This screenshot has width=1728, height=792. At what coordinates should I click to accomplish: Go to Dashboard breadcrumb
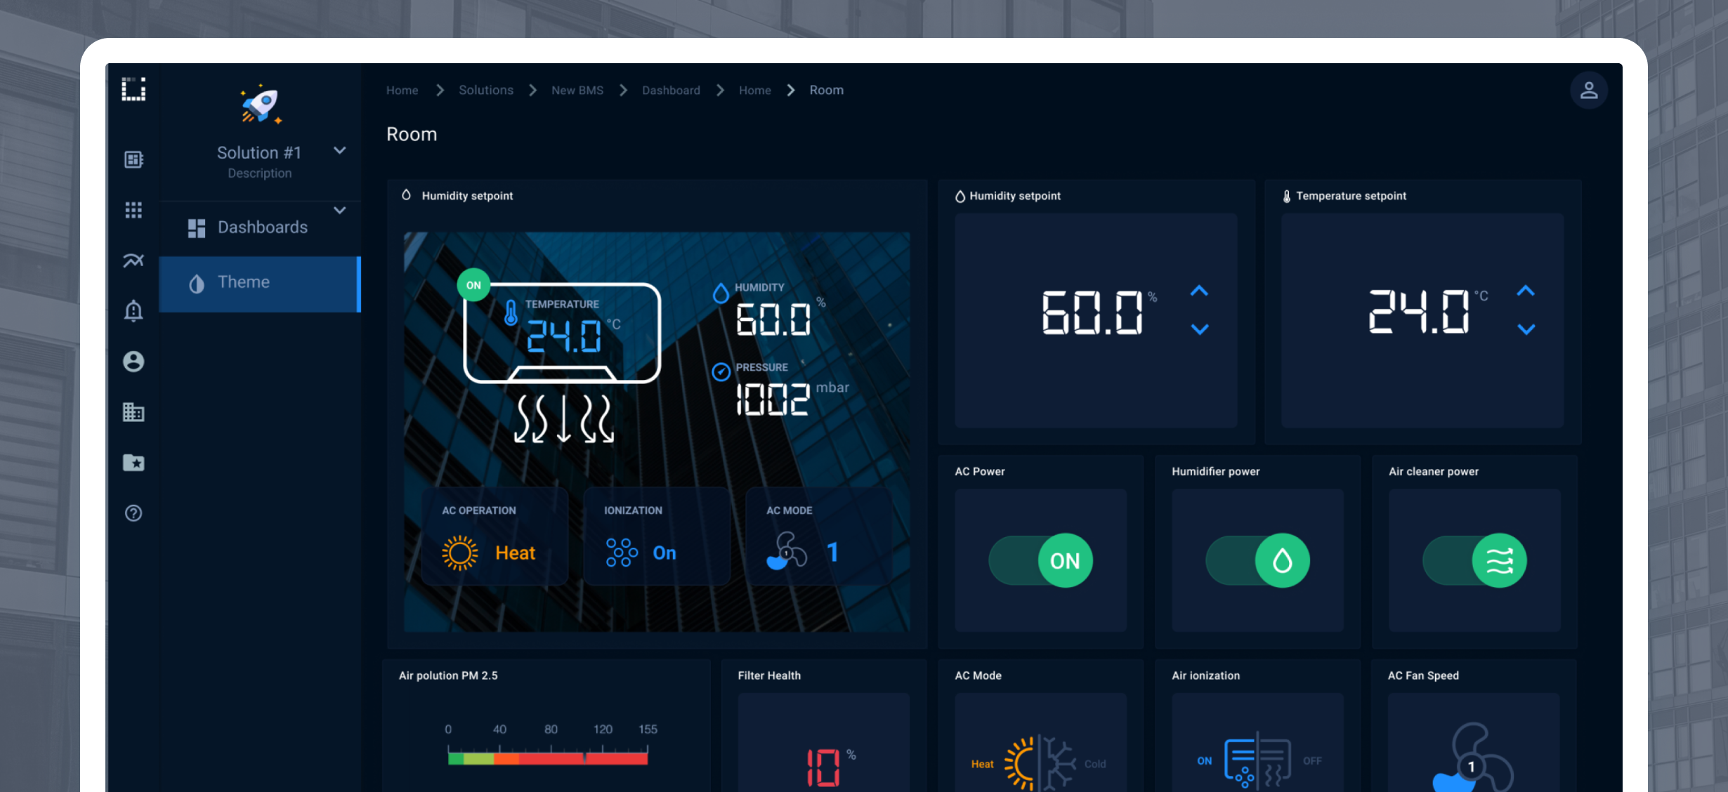pos(671,90)
